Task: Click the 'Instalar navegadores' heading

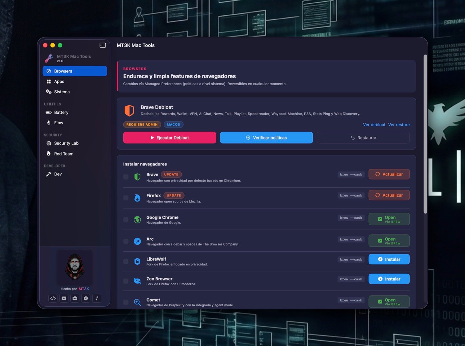Action: click(145, 164)
